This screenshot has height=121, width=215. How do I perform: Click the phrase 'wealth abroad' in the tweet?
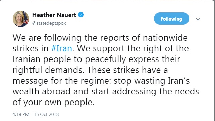[42, 92]
